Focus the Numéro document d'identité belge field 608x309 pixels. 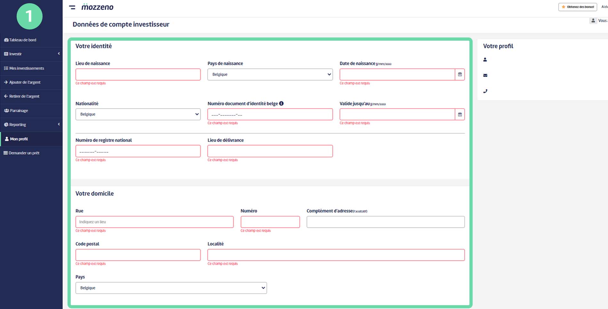click(x=270, y=114)
